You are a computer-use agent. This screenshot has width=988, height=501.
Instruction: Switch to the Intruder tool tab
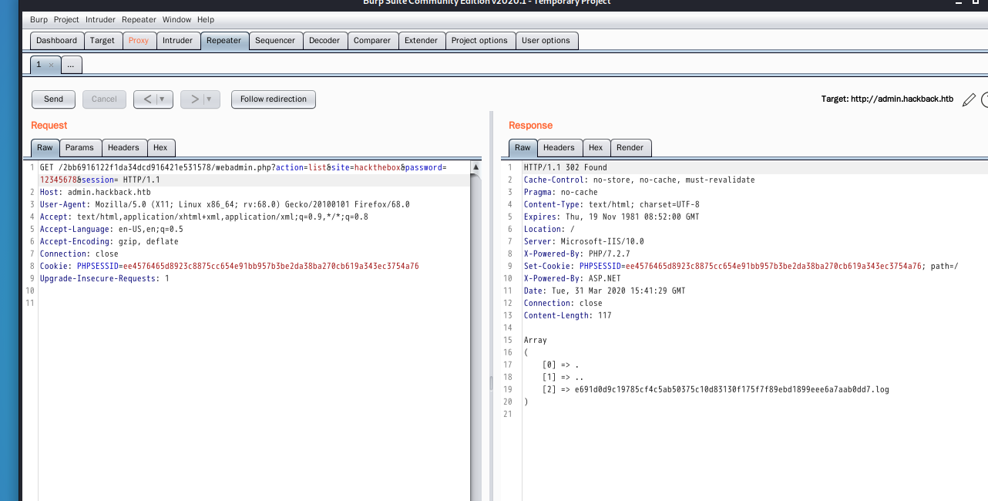[178, 41]
